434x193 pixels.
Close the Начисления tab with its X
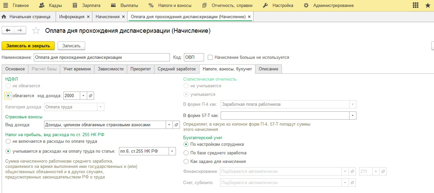123,17
